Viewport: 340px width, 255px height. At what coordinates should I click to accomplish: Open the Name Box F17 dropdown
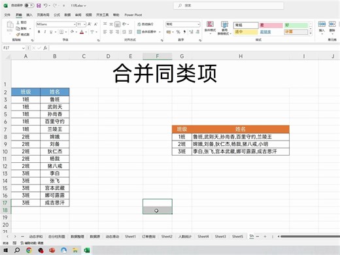tap(24, 48)
